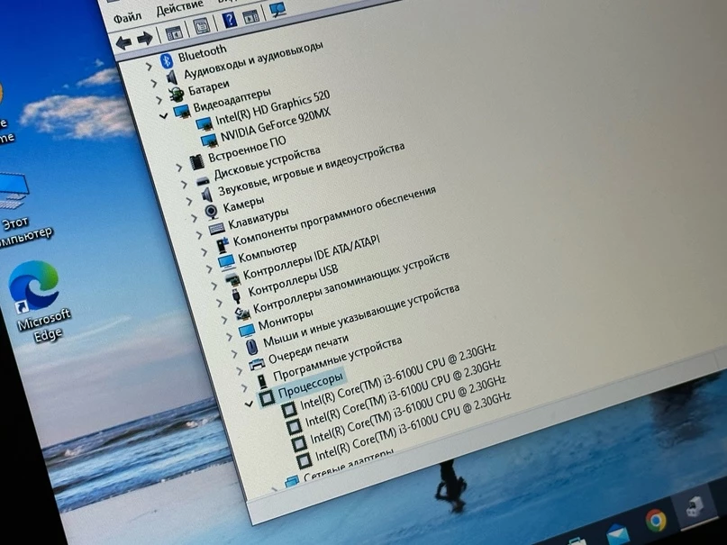Select the Батареи category icon

(x=177, y=94)
